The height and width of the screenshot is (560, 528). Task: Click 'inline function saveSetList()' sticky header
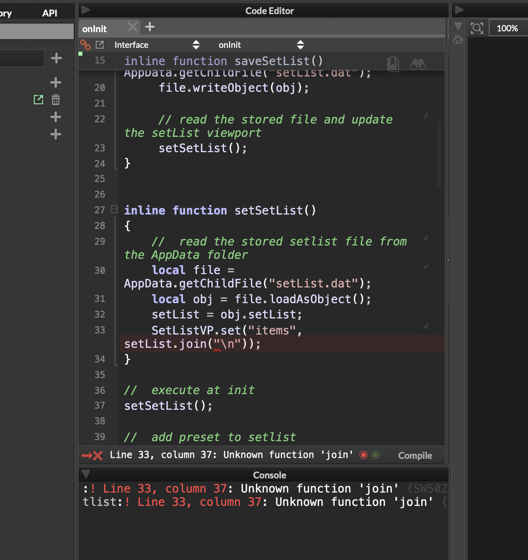224,61
